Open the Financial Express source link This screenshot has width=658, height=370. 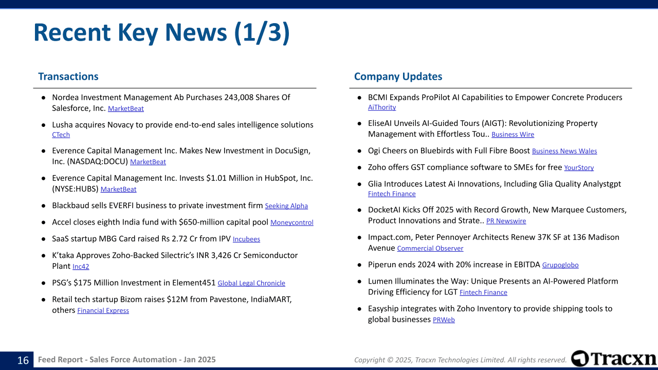tap(103, 311)
